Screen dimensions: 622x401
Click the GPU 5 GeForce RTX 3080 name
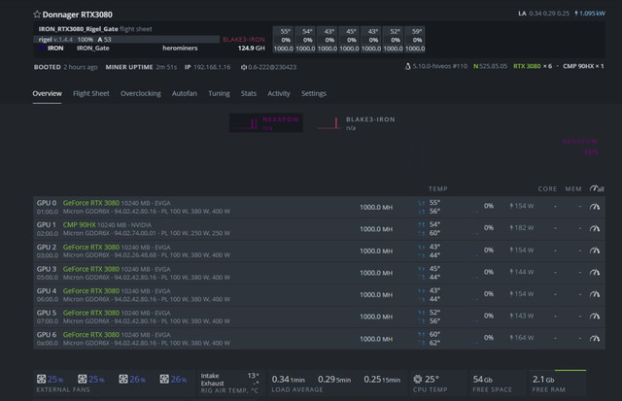90,313
